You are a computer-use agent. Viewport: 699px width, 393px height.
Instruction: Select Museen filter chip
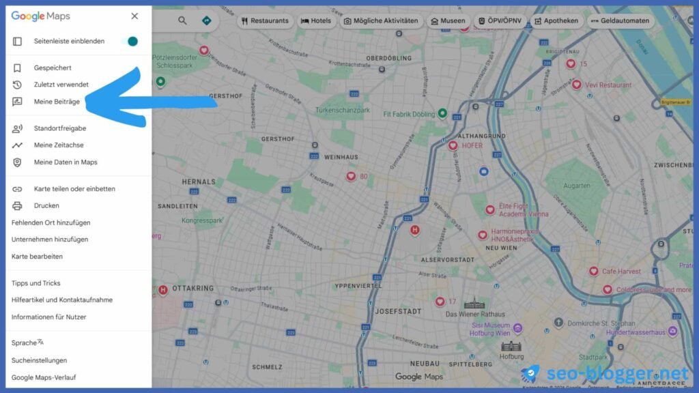pos(448,21)
